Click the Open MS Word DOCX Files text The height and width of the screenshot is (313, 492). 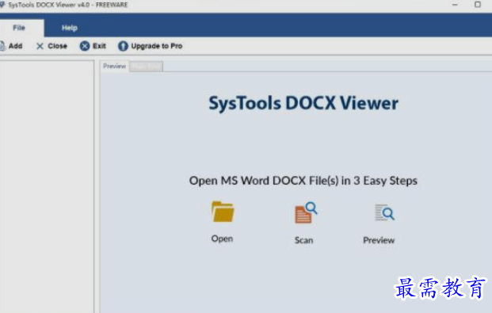click(x=303, y=181)
